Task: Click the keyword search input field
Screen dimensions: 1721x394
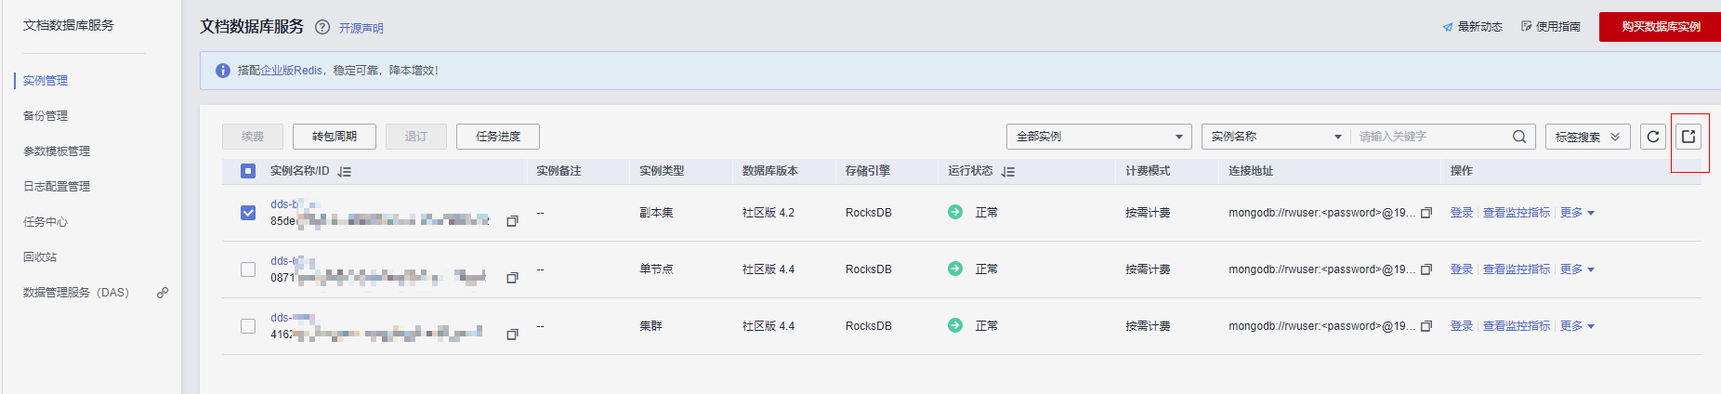Action: (x=1429, y=137)
